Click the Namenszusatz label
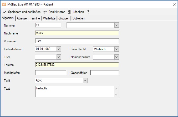This screenshot has width=178, height=117. coord(80,57)
